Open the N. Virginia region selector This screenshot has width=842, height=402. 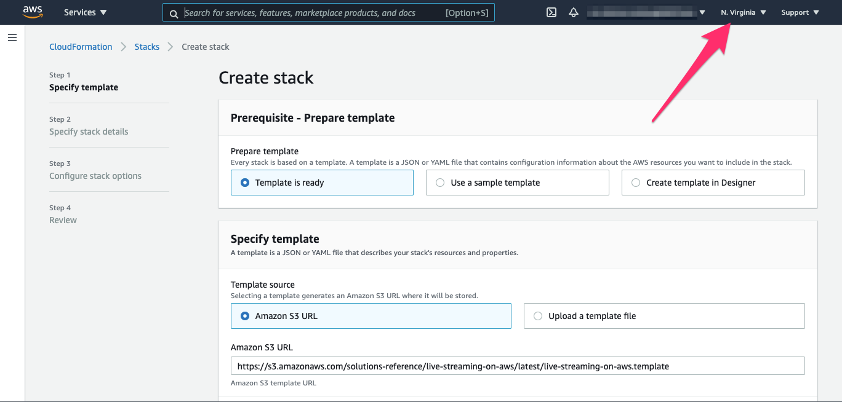(x=744, y=12)
